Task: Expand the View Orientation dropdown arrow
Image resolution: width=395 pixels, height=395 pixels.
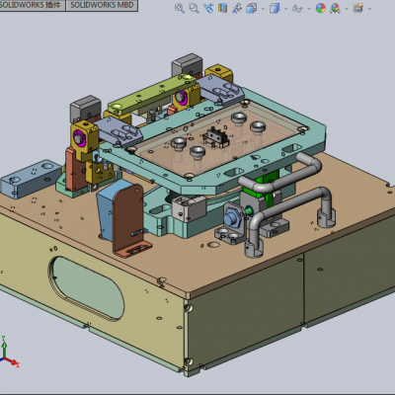Action: (263, 9)
